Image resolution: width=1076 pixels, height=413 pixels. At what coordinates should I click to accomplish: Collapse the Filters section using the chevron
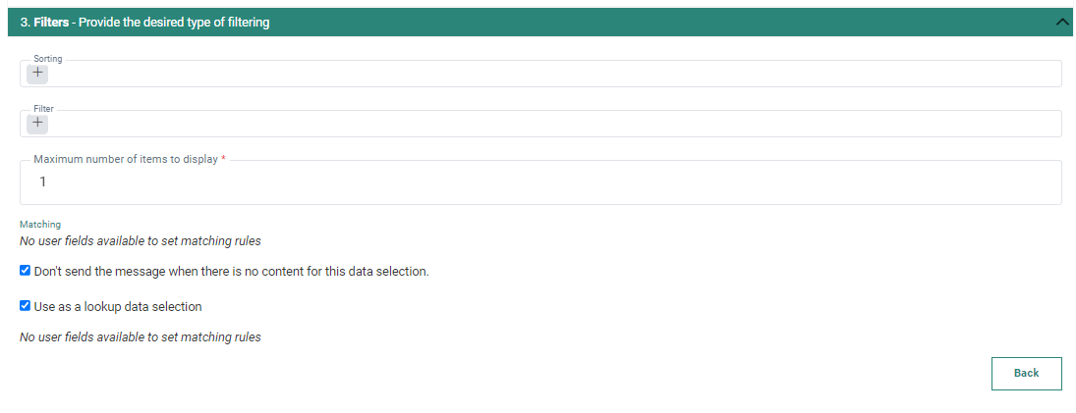1062,22
